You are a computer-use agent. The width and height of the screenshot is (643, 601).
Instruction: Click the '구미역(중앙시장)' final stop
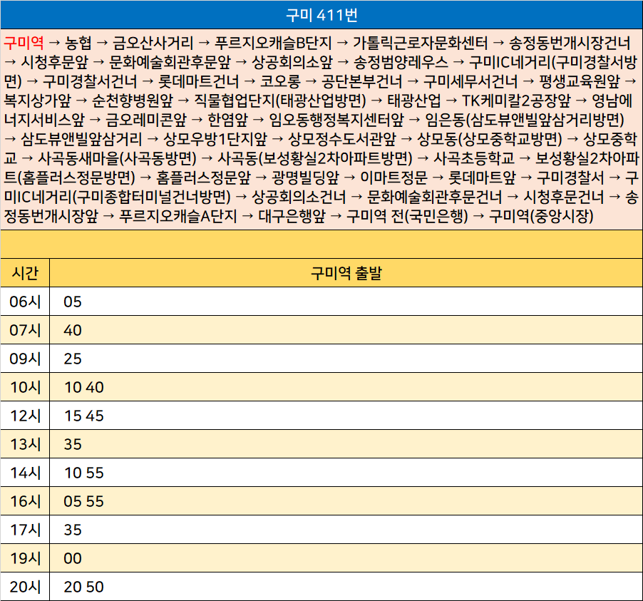click(x=541, y=216)
